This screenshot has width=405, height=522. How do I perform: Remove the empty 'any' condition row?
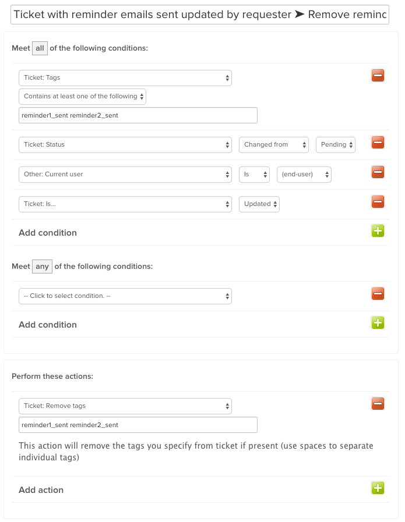pos(378,294)
